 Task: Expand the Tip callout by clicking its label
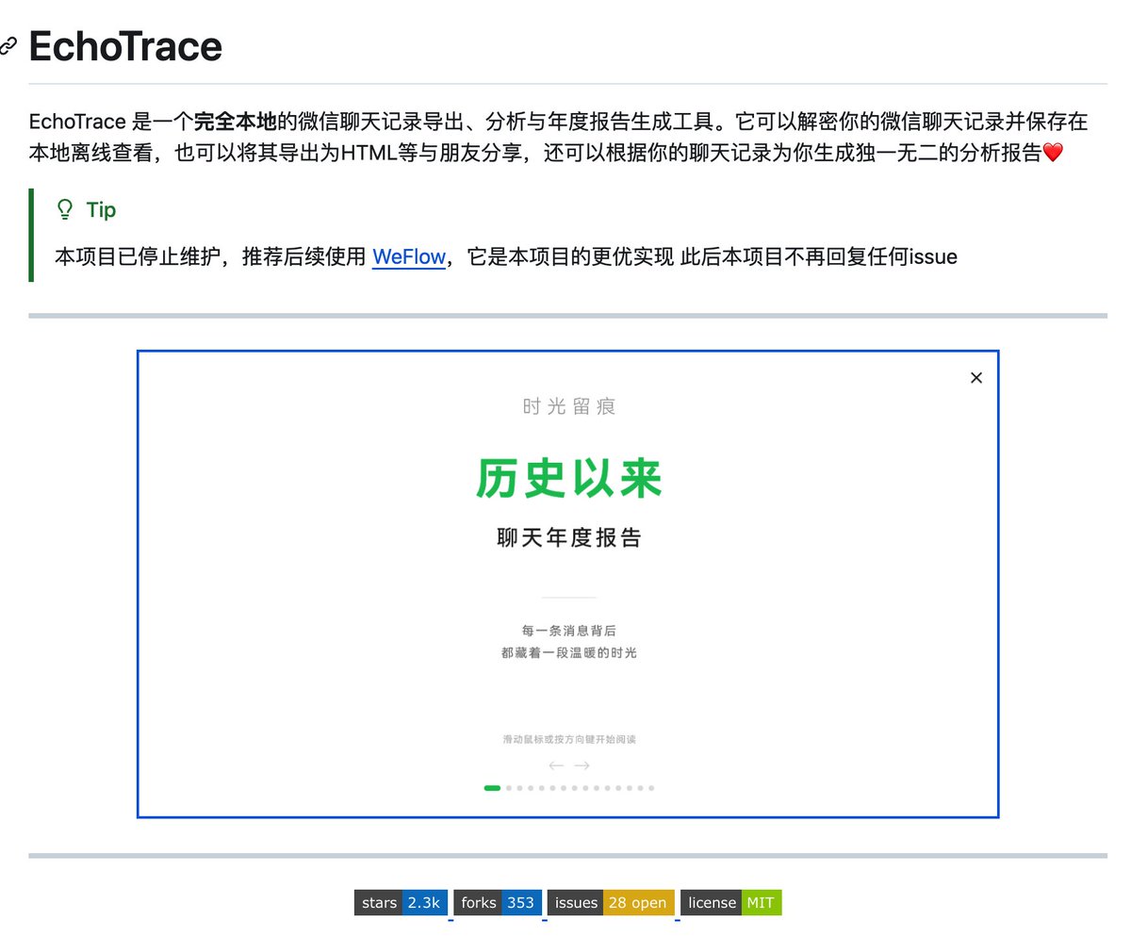100,209
